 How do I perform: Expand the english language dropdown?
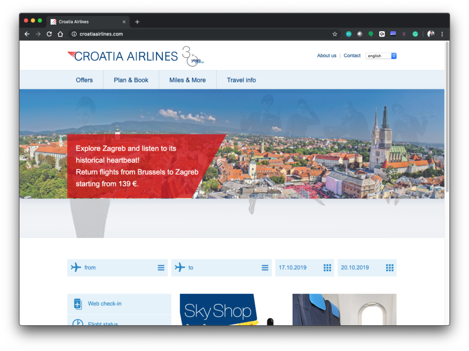tap(381, 56)
